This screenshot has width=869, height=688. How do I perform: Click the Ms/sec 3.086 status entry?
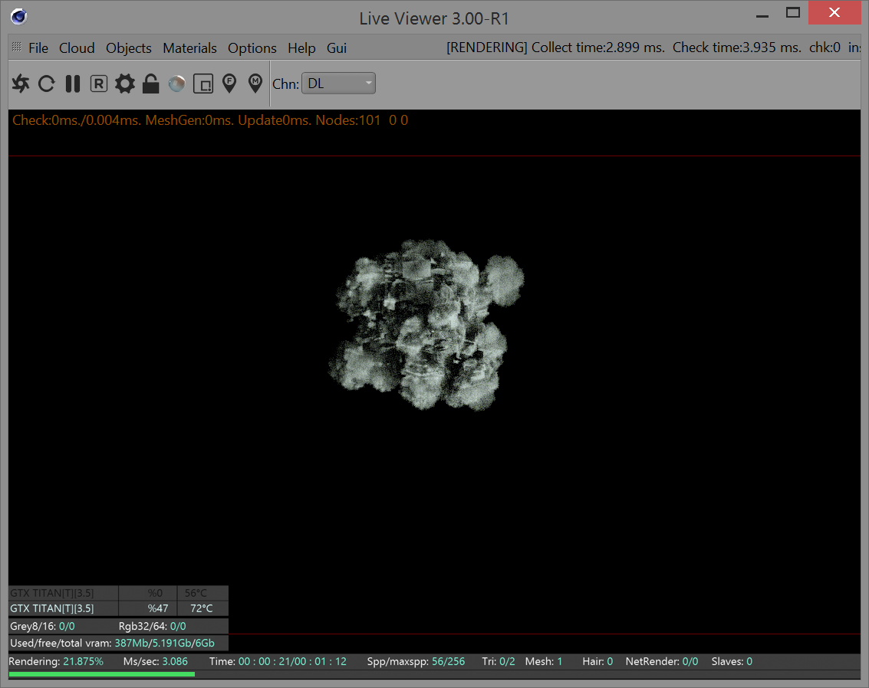156,661
